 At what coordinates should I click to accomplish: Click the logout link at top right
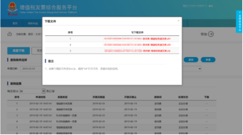point(210,6)
